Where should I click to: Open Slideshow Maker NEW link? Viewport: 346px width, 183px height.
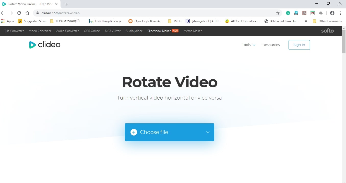pos(163,31)
